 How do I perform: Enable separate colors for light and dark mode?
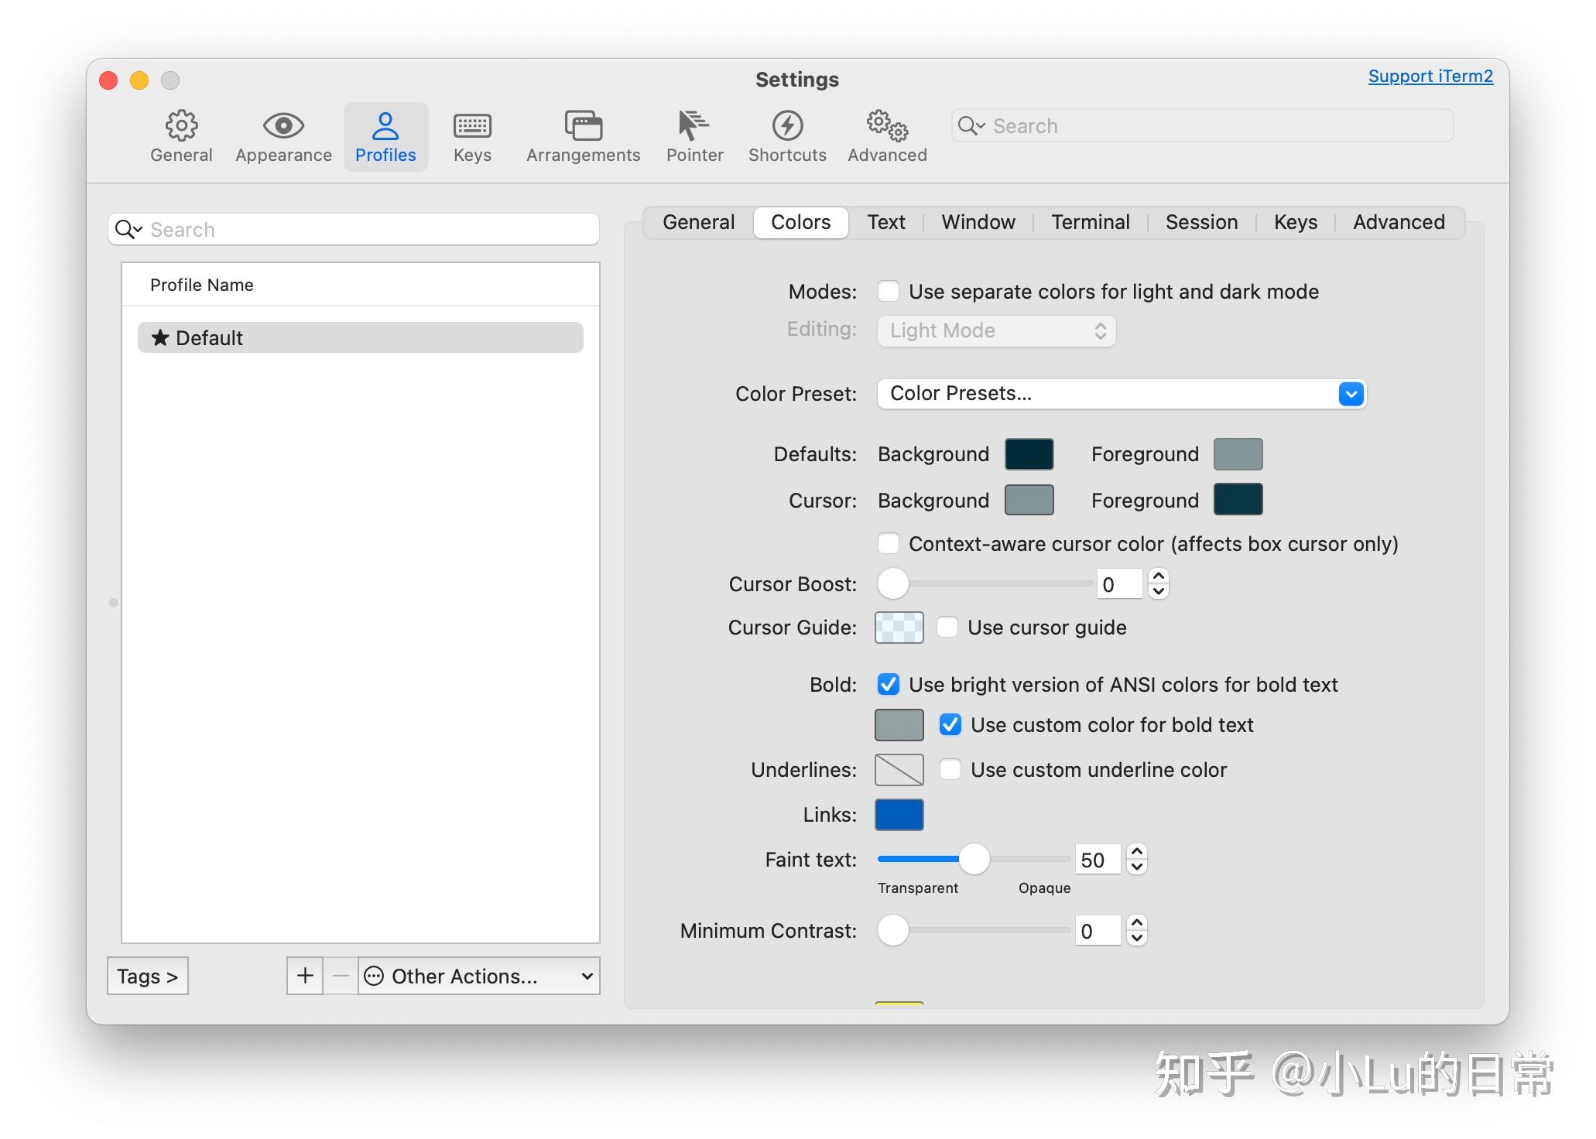(x=889, y=292)
